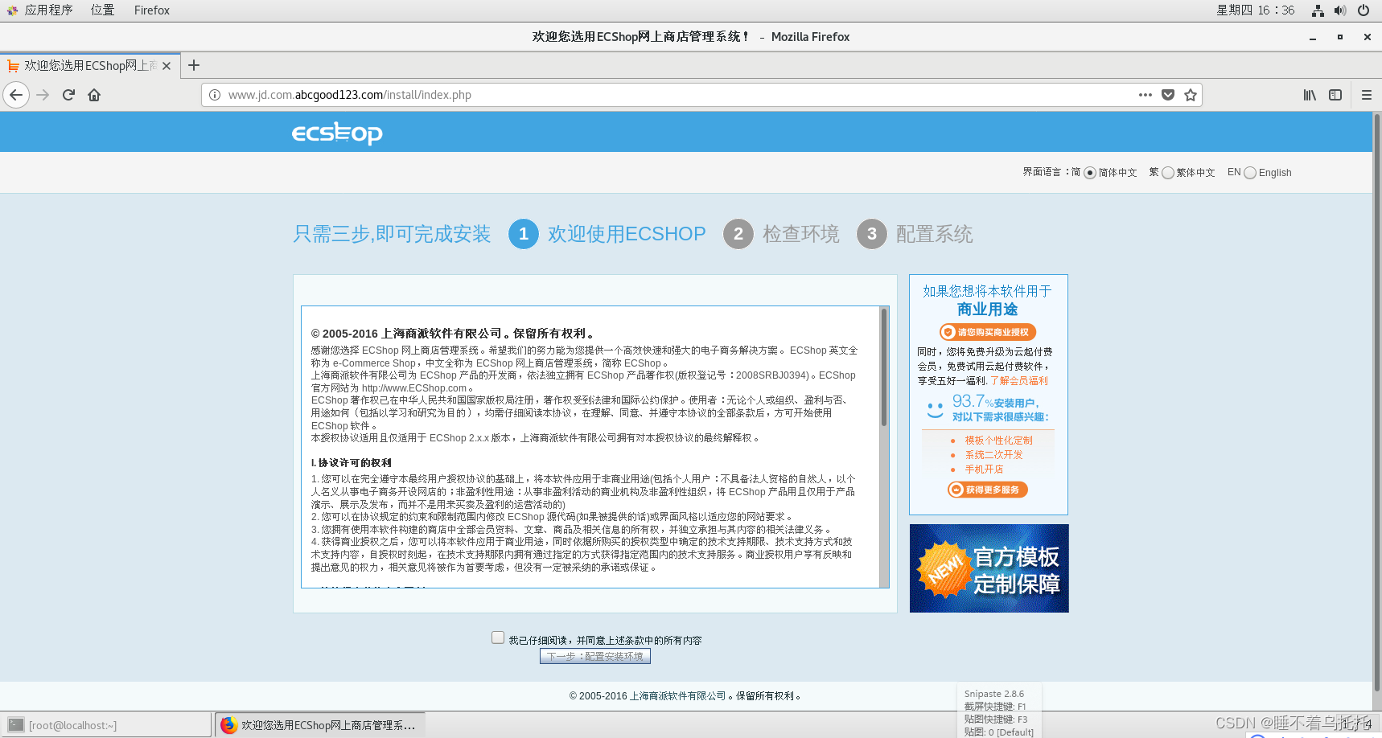This screenshot has height=738, width=1382.
Task: Open the 手机开店 link
Action: (x=984, y=469)
